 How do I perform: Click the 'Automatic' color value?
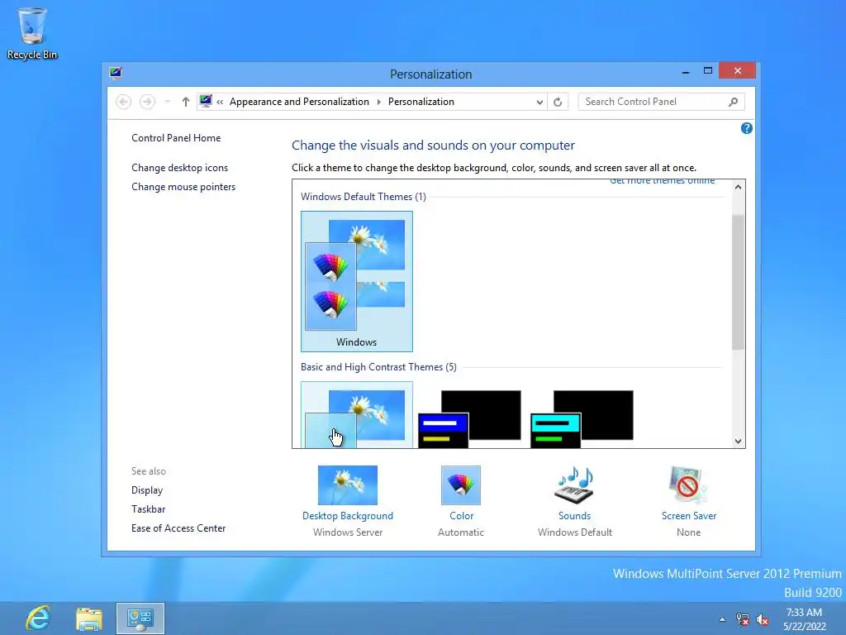[x=461, y=532]
